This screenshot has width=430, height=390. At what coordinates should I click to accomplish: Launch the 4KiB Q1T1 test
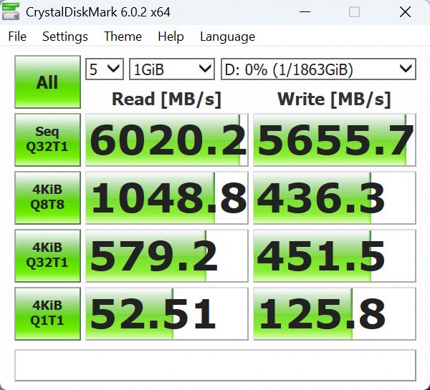tap(47, 313)
